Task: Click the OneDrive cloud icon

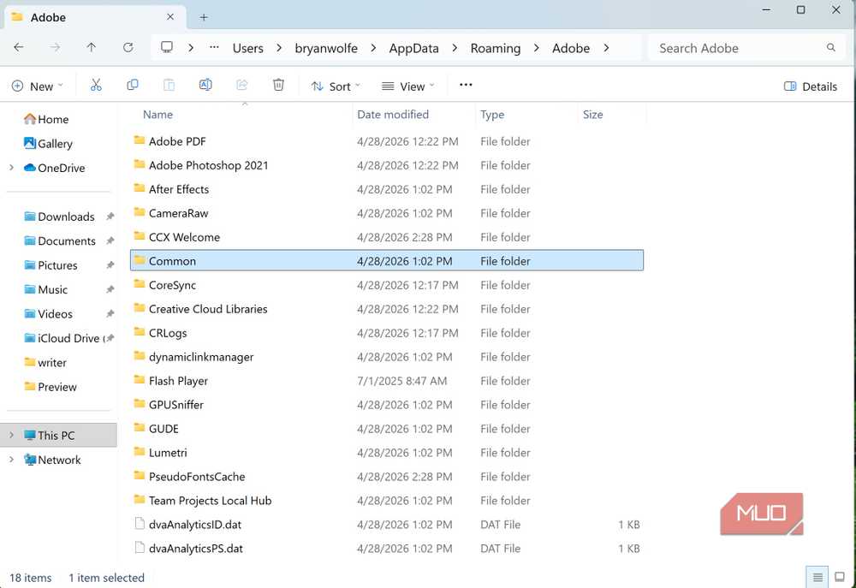Action: (x=30, y=168)
